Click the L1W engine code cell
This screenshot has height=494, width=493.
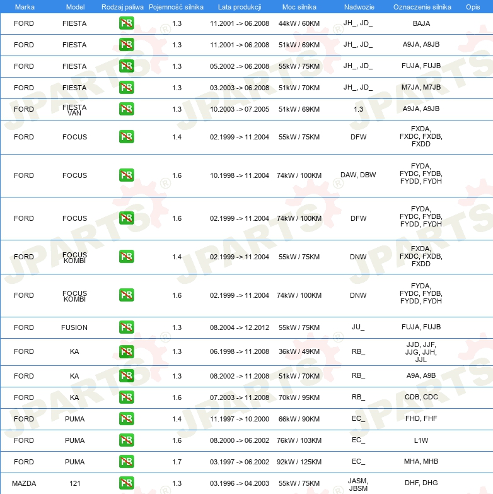(421, 440)
